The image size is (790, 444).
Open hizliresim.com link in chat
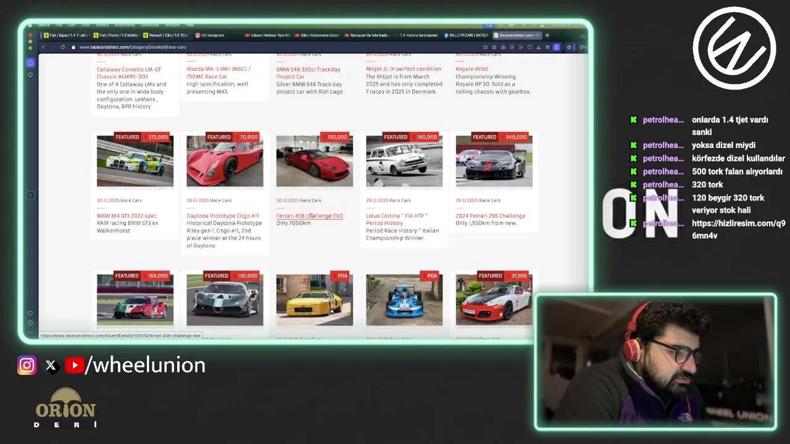click(738, 229)
